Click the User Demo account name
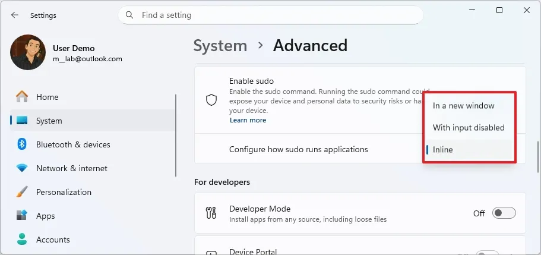This screenshot has height=255, width=541. click(74, 48)
